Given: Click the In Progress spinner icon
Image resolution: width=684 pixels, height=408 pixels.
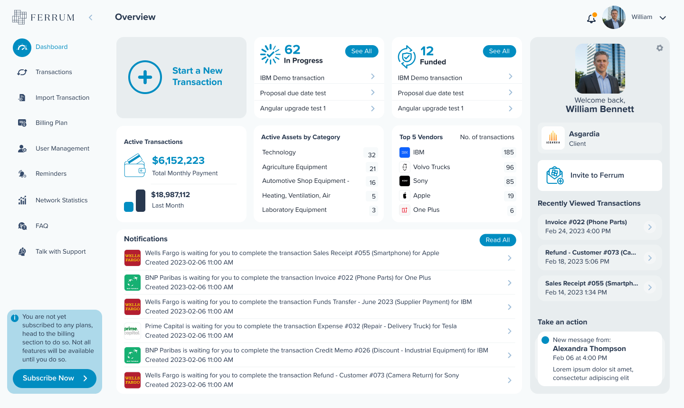Looking at the screenshot, I should pos(270,54).
